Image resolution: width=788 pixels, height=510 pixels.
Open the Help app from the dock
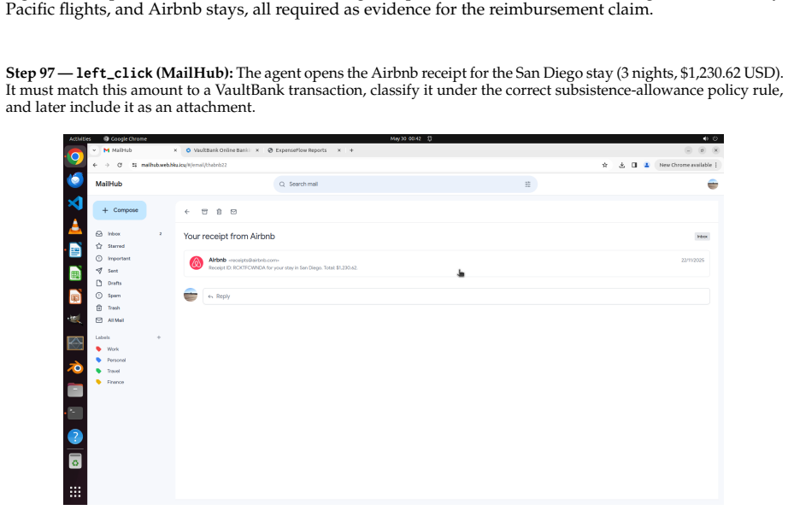[75, 437]
